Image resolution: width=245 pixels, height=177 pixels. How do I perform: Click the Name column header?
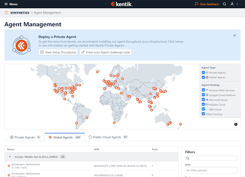[x=11, y=149]
